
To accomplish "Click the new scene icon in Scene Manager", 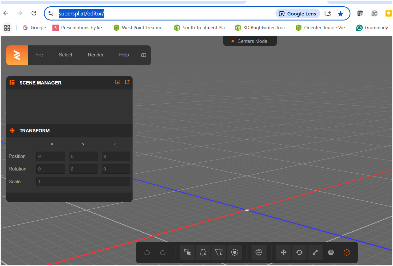I will tap(127, 82).
